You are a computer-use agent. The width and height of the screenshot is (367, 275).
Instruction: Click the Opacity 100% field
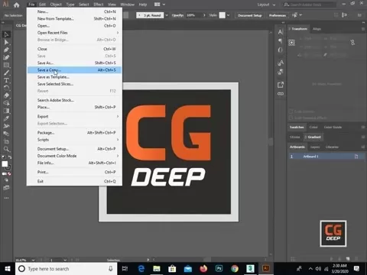(x=193, y=15)
